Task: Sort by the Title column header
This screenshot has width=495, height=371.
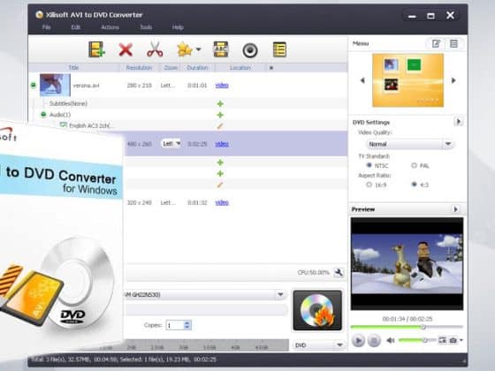Action: [x=73, y=67]
